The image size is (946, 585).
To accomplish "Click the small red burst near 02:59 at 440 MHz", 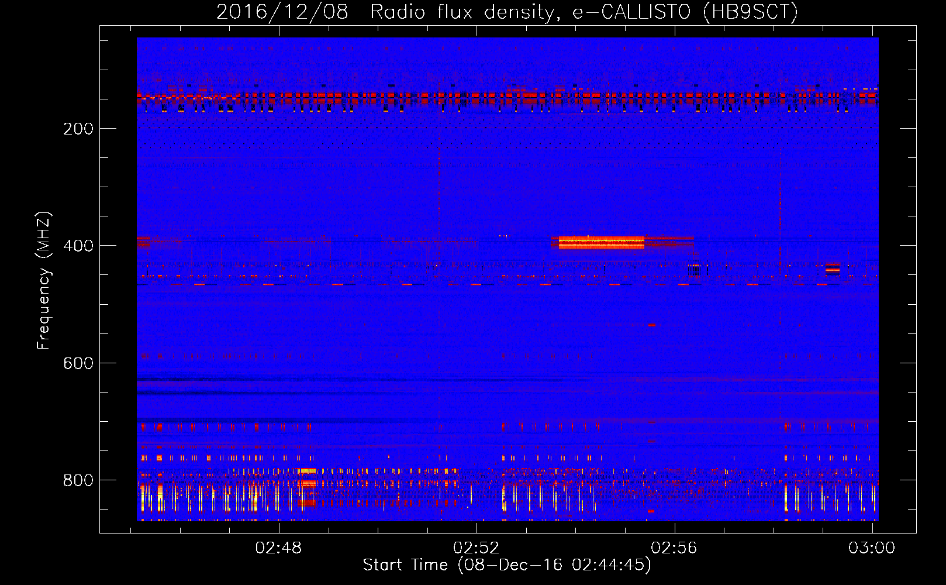I will (x=833, y=268).
